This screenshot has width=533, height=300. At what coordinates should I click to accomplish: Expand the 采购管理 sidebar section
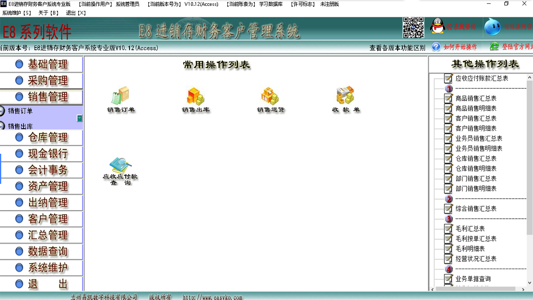tap(41, 81)
